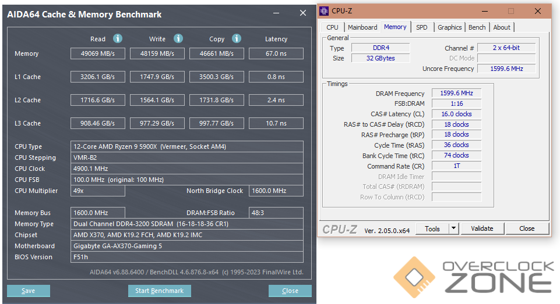Open the Tools dropdown arrow in CPU-Z
The height and width of the screenshot is (304, 560).
(x=453, y=228)
